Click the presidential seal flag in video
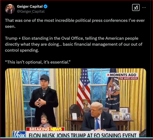 point(113,89)
